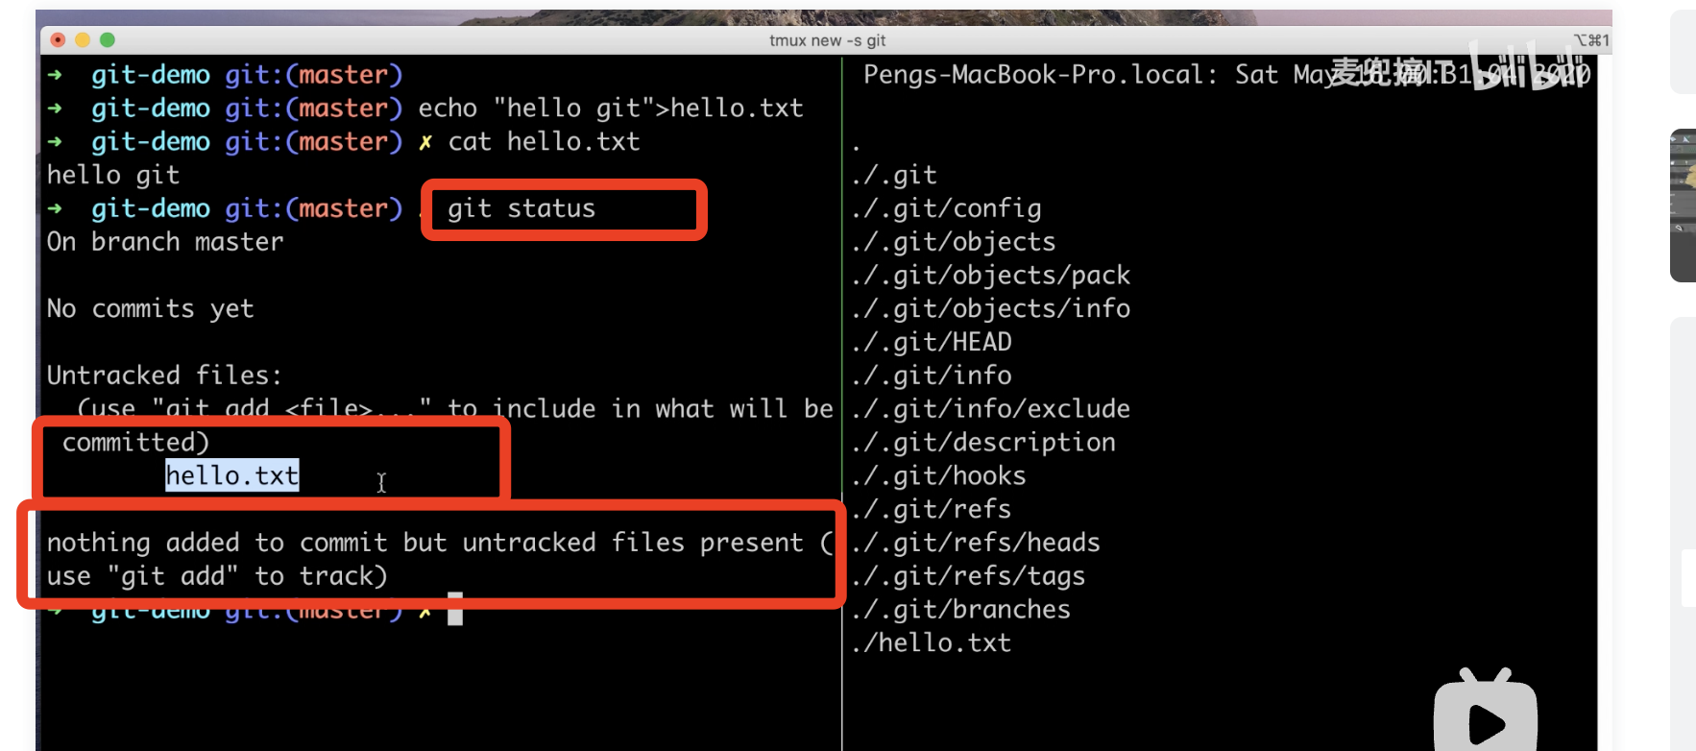This screenshot has width=1696, height=751.
Task: Select the ./.git/HEAD path line
Action: (x=933, y=342)
